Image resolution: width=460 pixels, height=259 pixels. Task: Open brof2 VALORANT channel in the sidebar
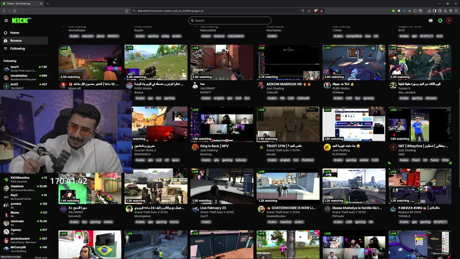25,86
